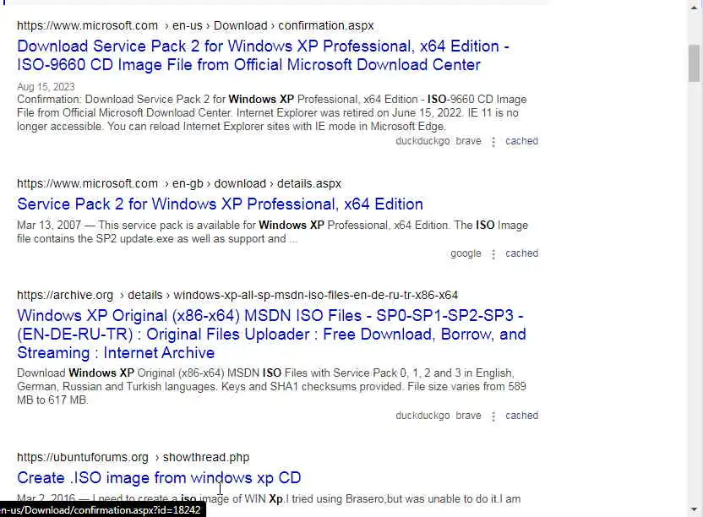Click the microsoft.com en-gb download details.aspx URL
703x517 pixels.
(179, 184)
